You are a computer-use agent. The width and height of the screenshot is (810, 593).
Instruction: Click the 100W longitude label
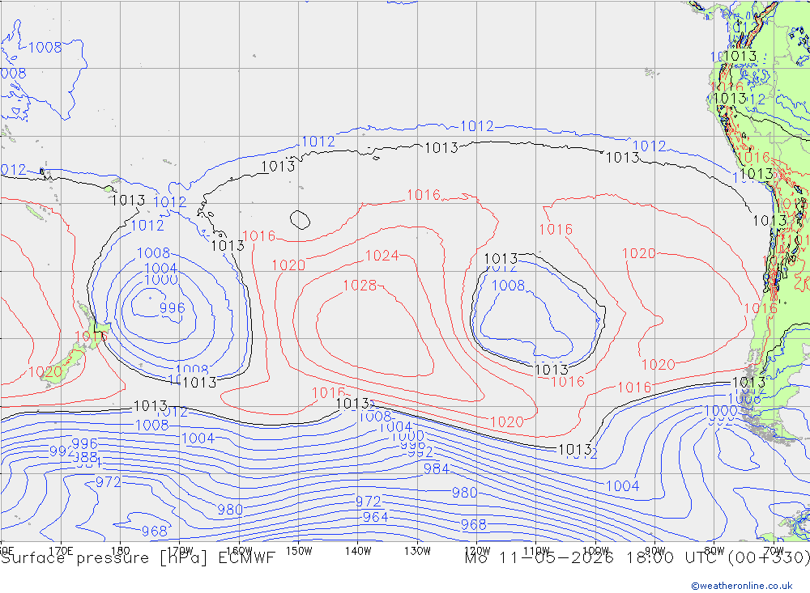point(595,551)
